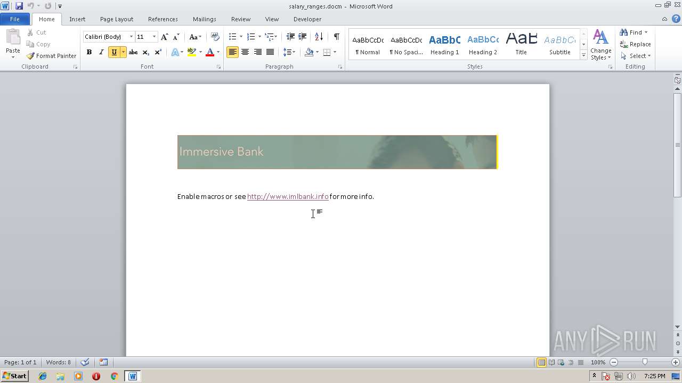Click proofing check icon in status bar
This screenshot has height=383, width=682.
click(x=85, y=362)
